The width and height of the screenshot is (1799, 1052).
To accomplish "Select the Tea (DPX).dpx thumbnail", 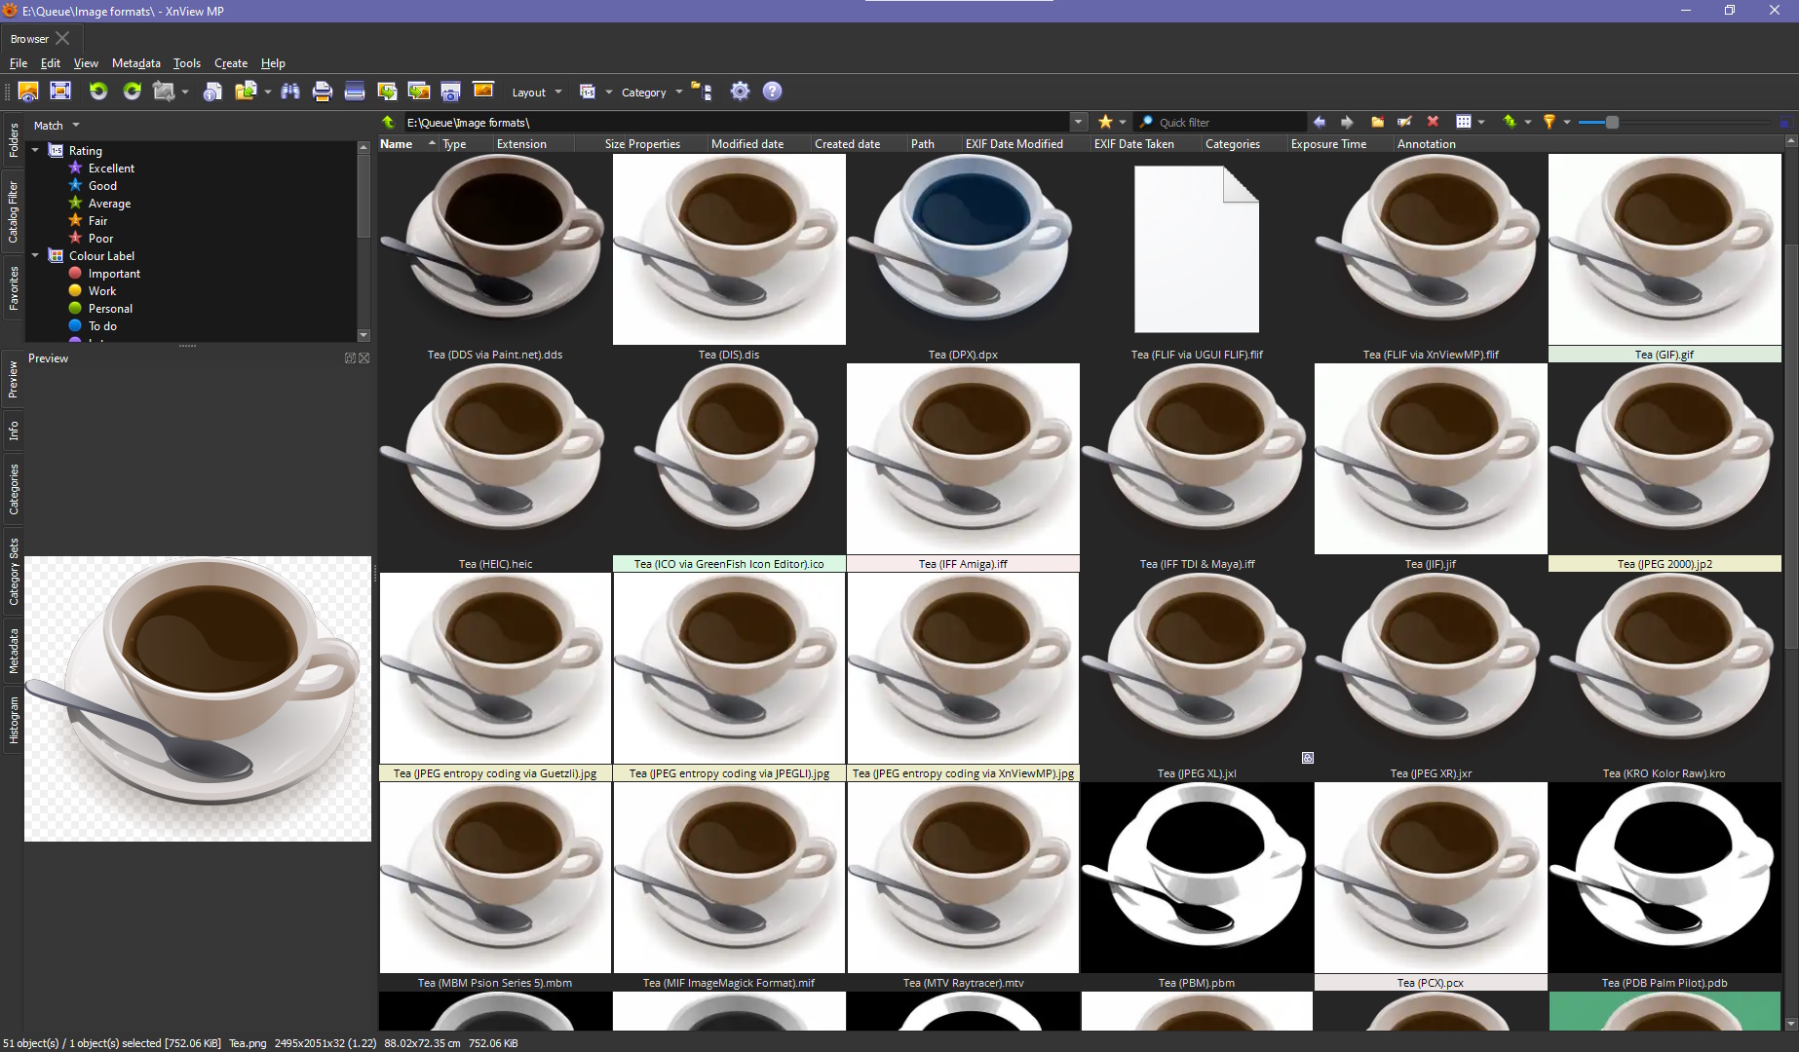I will (962, 250).
